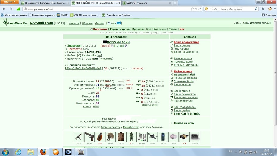Viewport: 277px width, 156px height.
Task: Click the monkey face add-on icon
Action: 270,9
